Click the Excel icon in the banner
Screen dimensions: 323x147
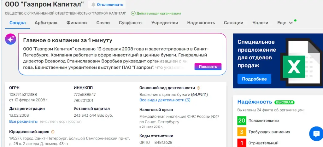(x=294, y=67)
